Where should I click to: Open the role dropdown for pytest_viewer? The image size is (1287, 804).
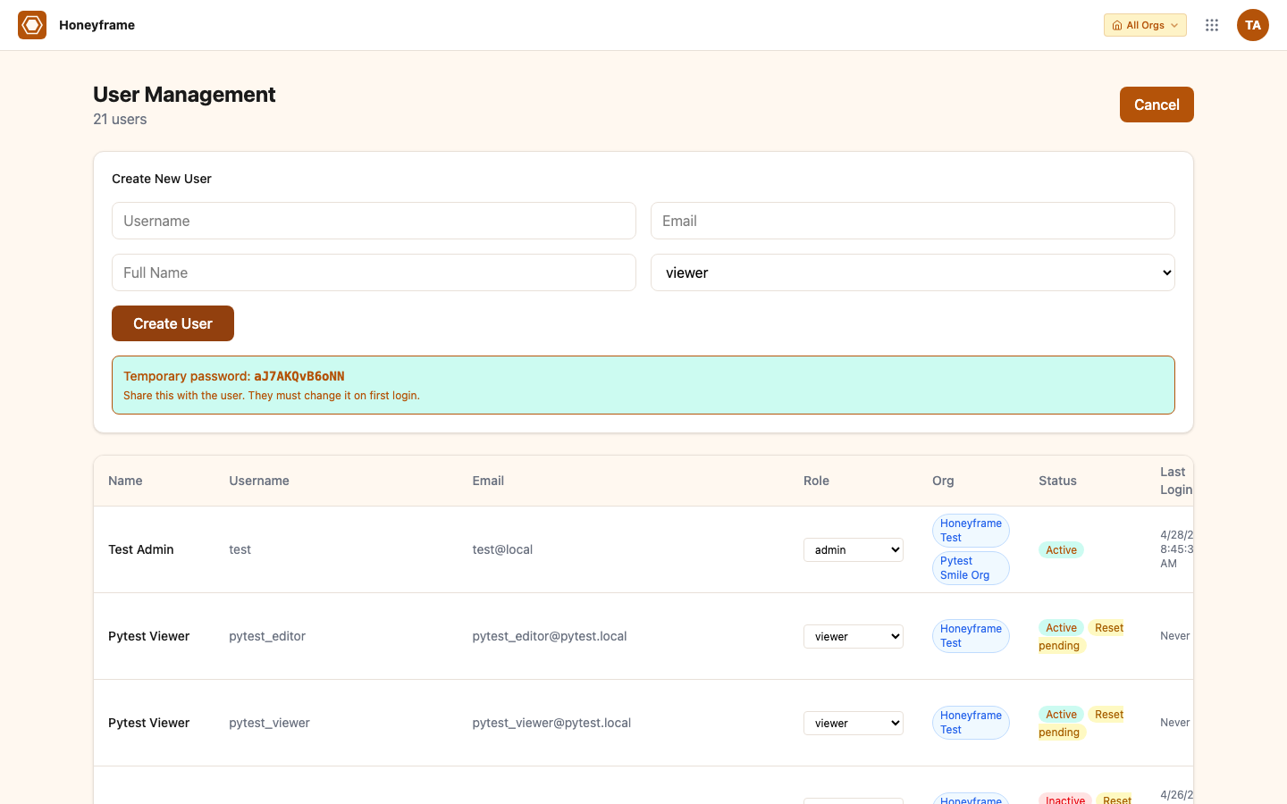click(x=854, y=723)
